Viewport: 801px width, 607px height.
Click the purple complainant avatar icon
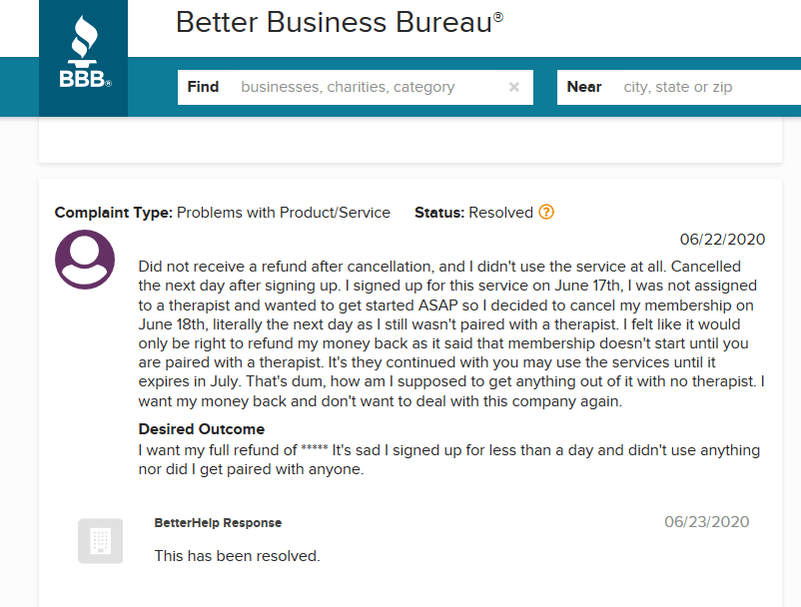[85, 260]
